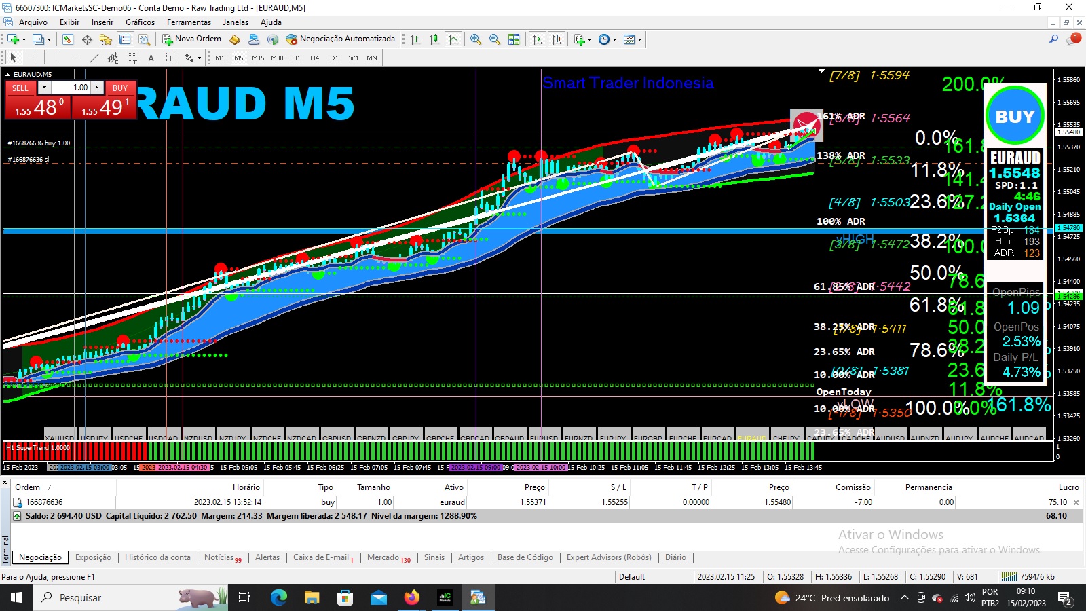Image resolution: width=1086 pixels, height=611 pixels.
Task: Open the chat notifications bubble
Action: point(1073,39)
